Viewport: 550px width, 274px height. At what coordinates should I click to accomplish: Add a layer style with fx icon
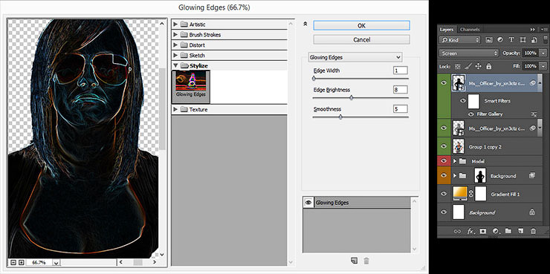(470, 231)
